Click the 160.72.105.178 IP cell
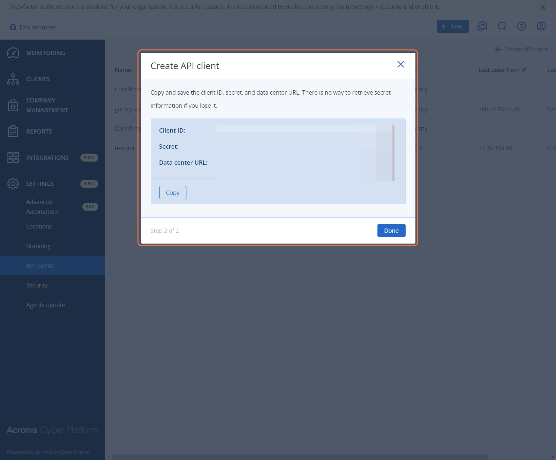 point(498,109)
